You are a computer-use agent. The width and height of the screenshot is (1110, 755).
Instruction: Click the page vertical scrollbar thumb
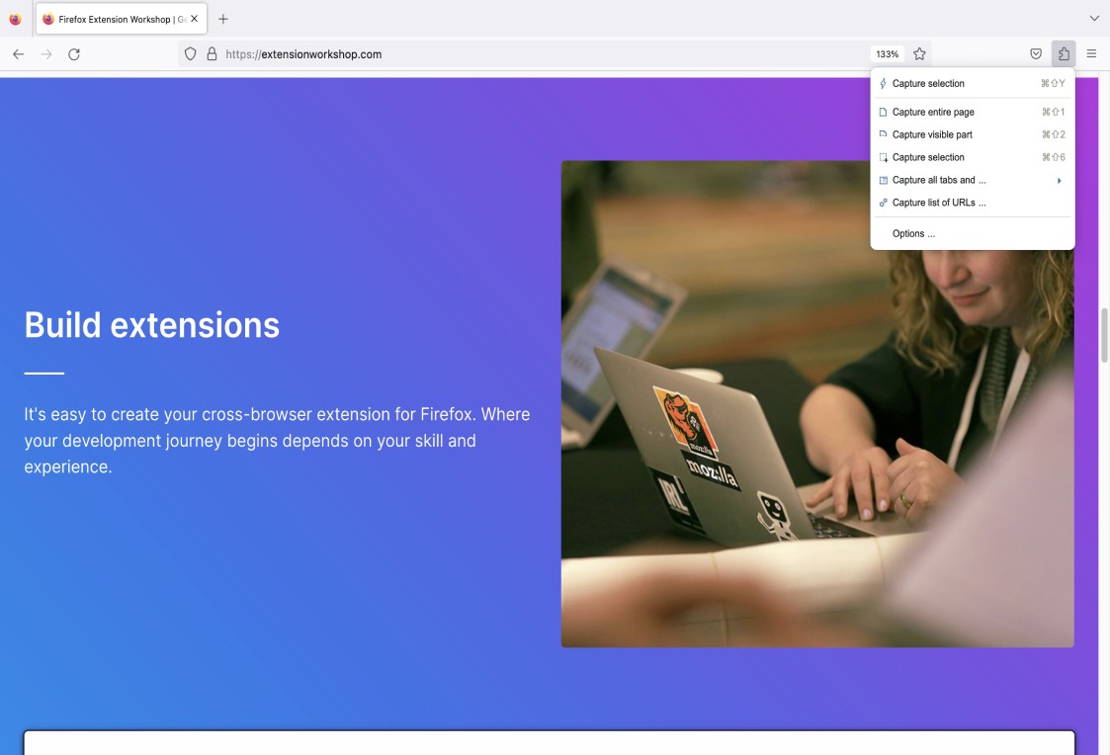click(1104, 335)
